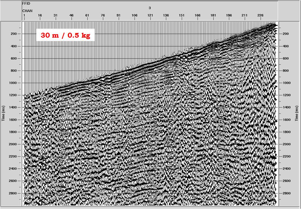
Task: Click 200 on the right time axis
Action: [286, 34]
